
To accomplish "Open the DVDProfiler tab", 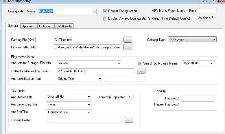I will tap(64, 26).
